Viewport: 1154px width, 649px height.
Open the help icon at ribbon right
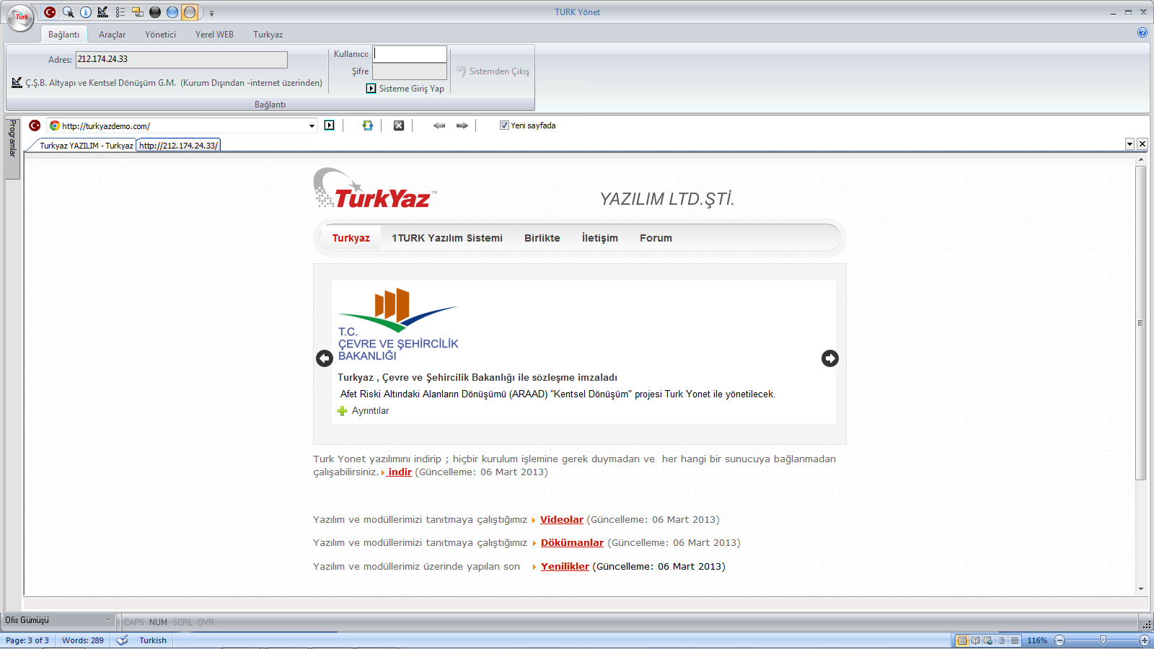click(1142, 32)
